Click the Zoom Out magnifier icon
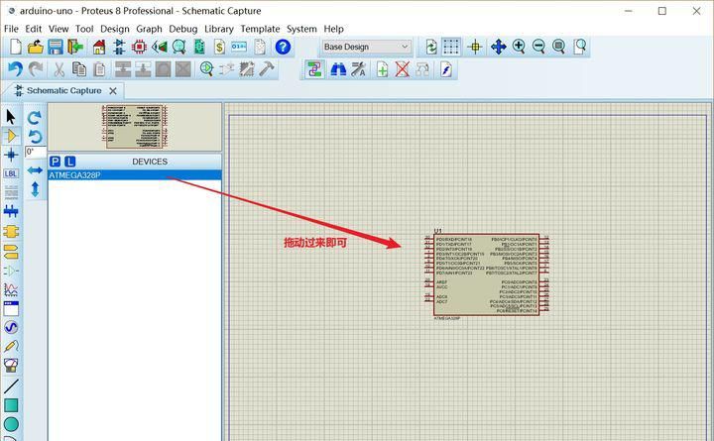Viewport: 714px width, 441px height. [x=538, y=47]
